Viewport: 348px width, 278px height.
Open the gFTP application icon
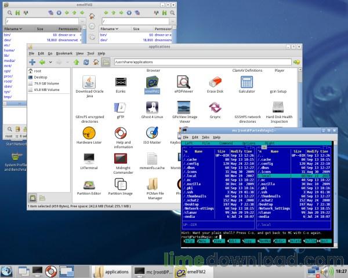[x=120, y=108]
